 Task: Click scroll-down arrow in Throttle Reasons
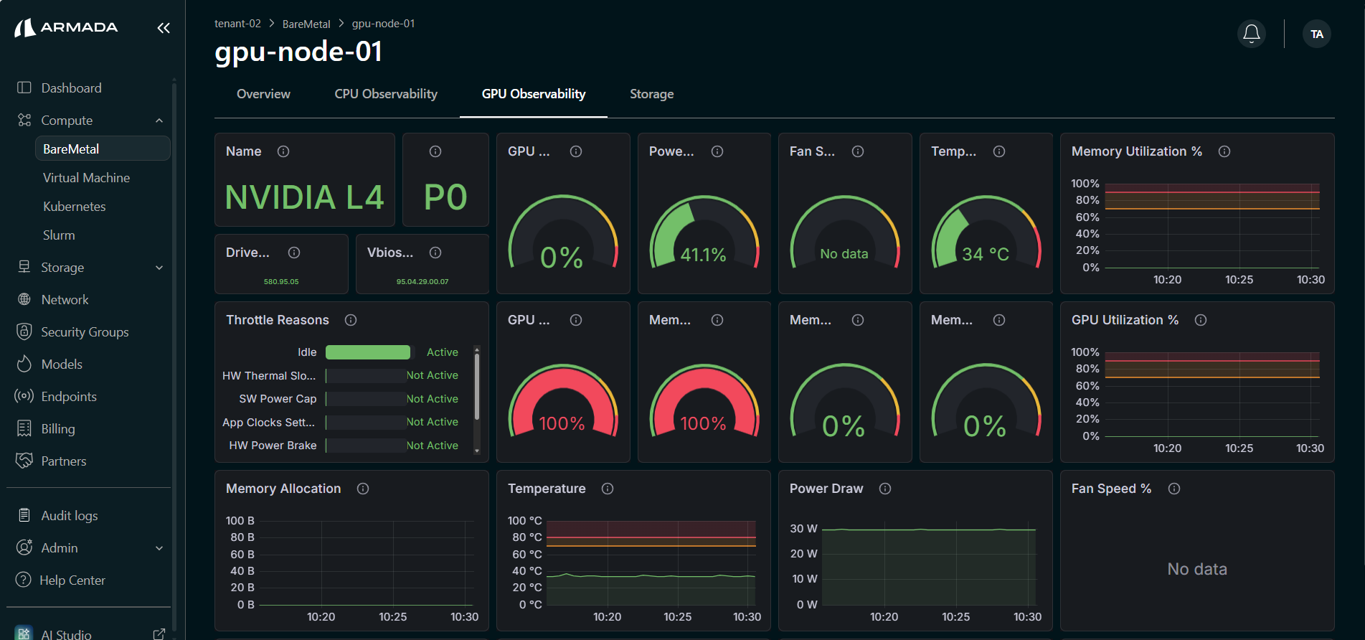pyautogui.click(x=477, y=451)
